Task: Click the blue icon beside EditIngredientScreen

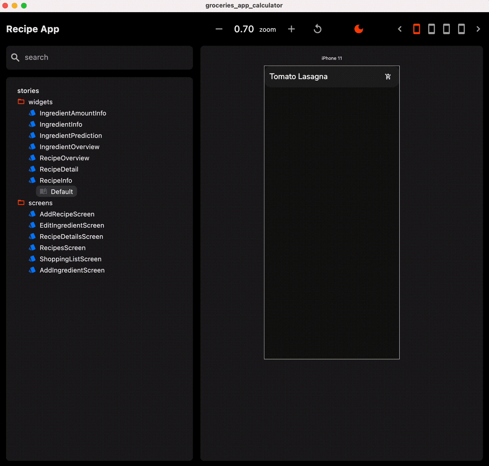Action: (x=32, y=225)
